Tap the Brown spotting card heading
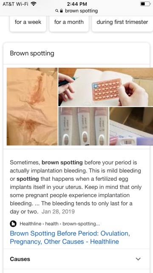This screenshot has width=153, height=273. pyautogui.click(x=32, y=53)
